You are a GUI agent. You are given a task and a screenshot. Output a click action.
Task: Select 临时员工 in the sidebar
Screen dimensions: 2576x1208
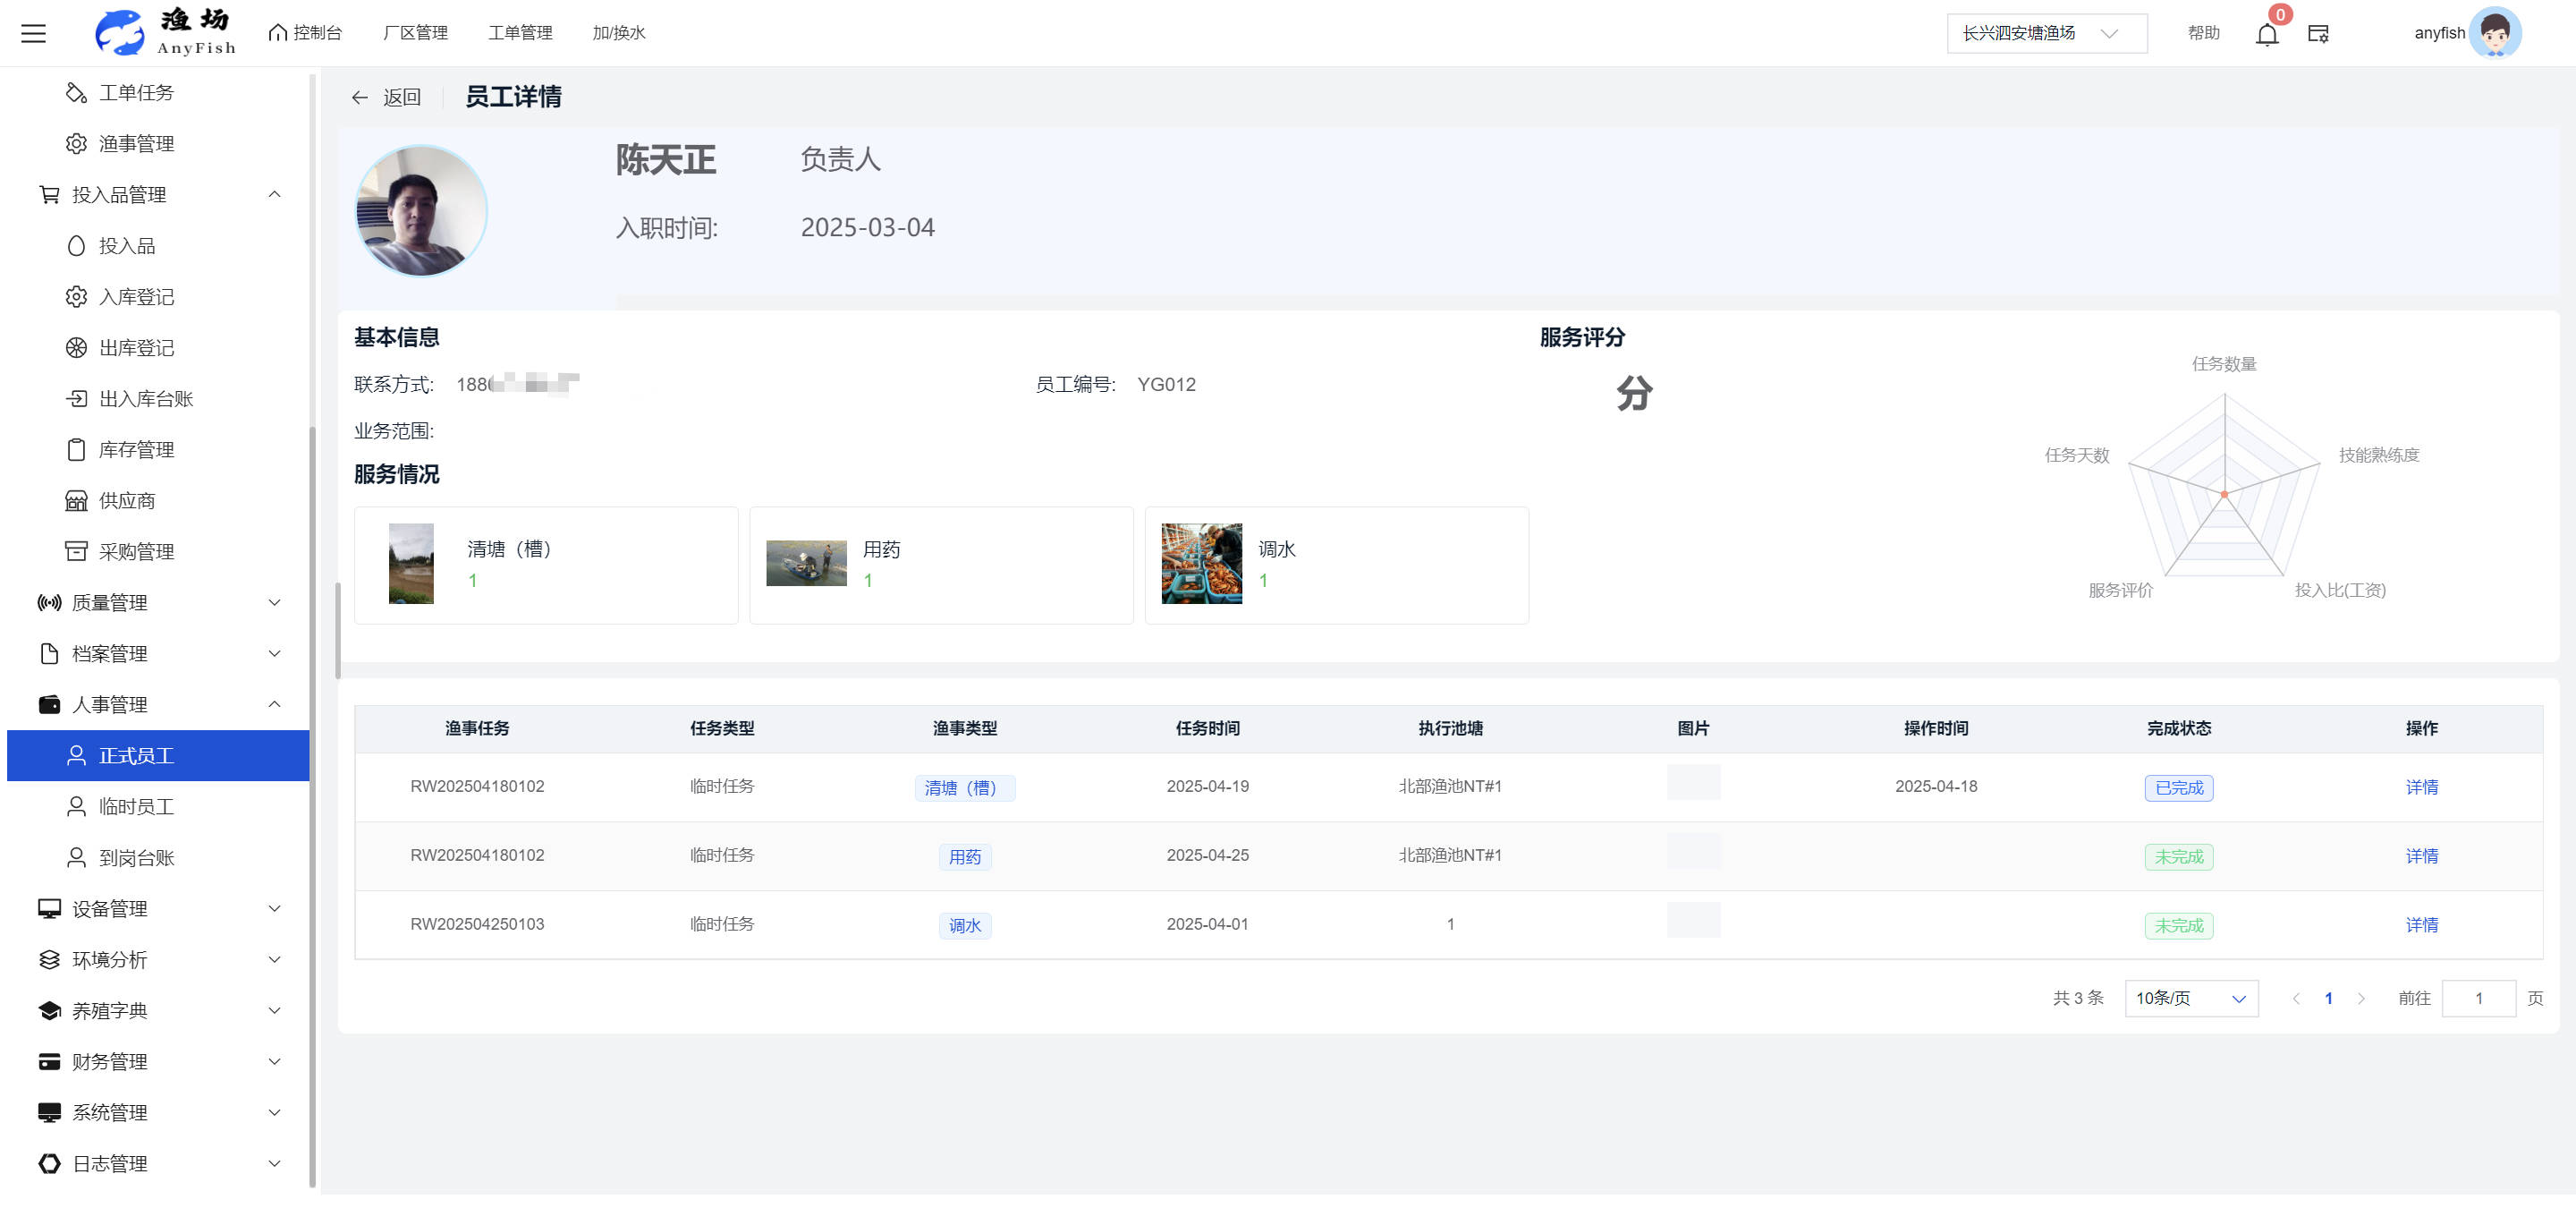click(x=136, y=807)
